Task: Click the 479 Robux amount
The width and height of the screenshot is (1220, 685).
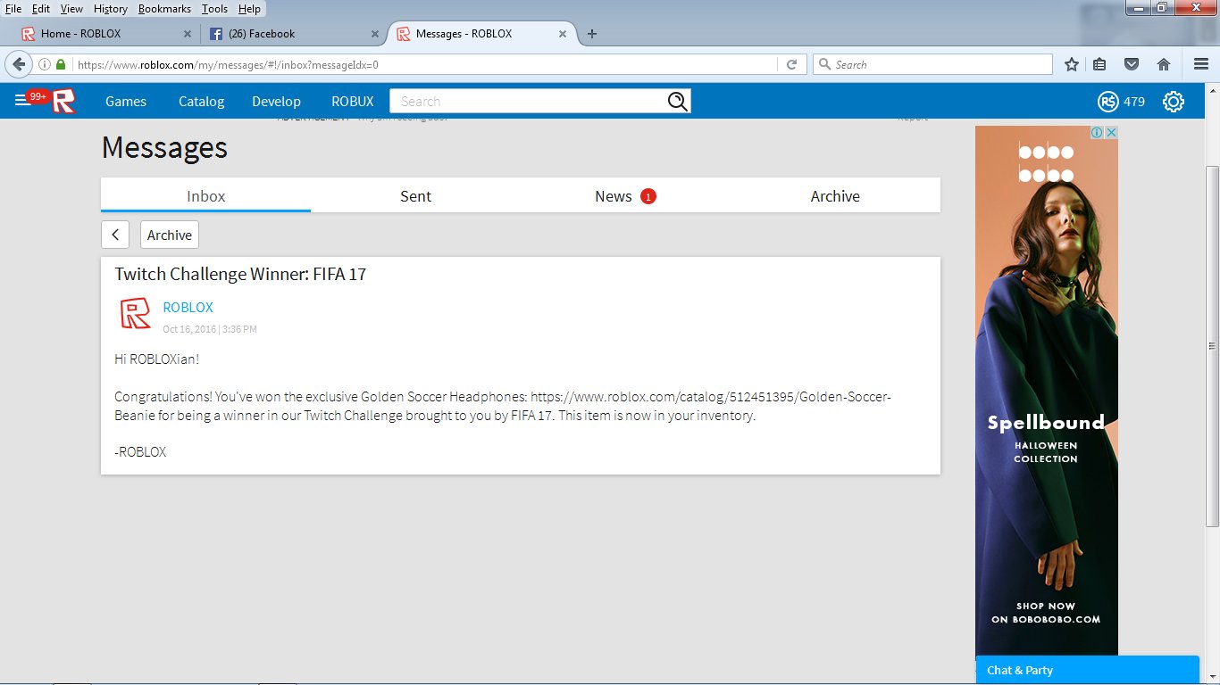Action: click(x=1134, y=102)
